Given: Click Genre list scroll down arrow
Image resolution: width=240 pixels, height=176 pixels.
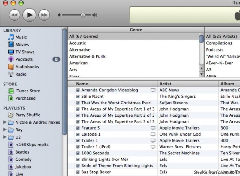Looking at the screenshot, I should (x=202, y=74).
